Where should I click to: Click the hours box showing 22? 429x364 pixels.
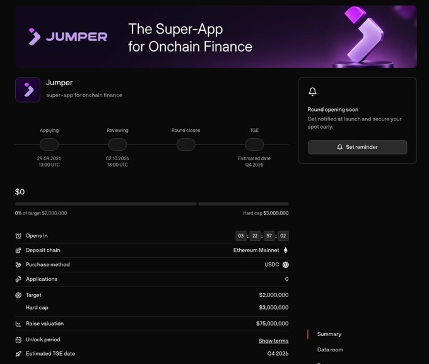click(x=255, y=236)
